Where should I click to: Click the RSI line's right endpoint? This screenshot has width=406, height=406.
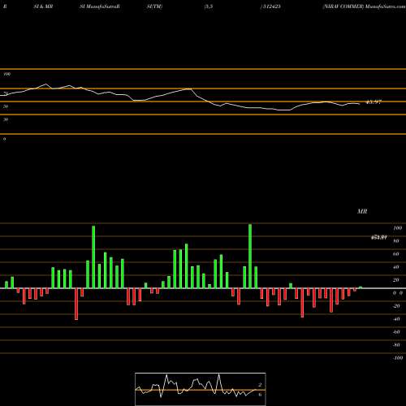tap(360, 104)
